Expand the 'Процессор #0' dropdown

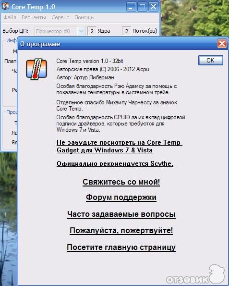[x=81, y=31]
